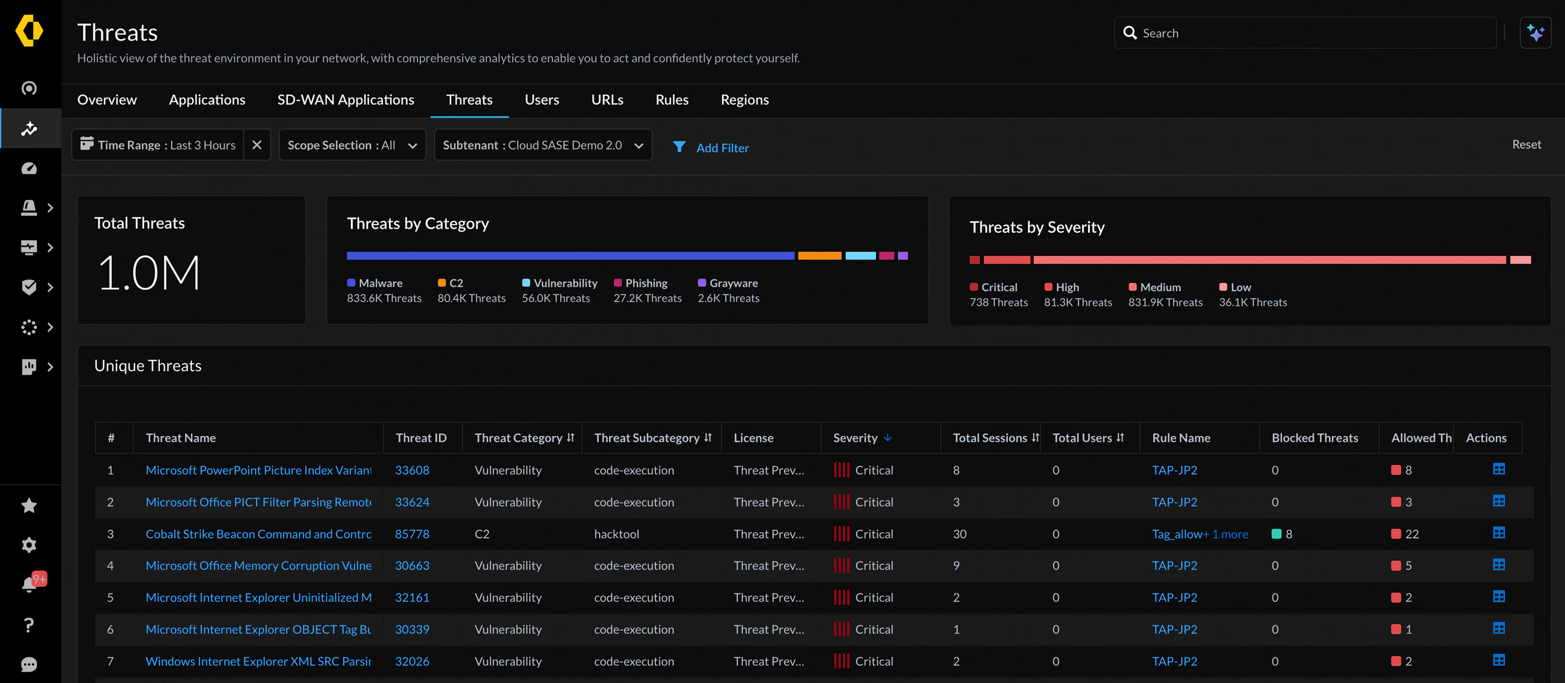
Task: Open the chat feedback bubble icon
Action: pyautogui.click(x=29, y=664)
